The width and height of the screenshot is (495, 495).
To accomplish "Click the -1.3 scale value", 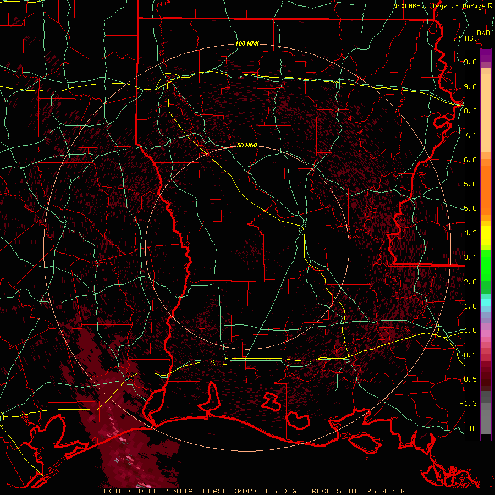I will (x=468, y=404).
